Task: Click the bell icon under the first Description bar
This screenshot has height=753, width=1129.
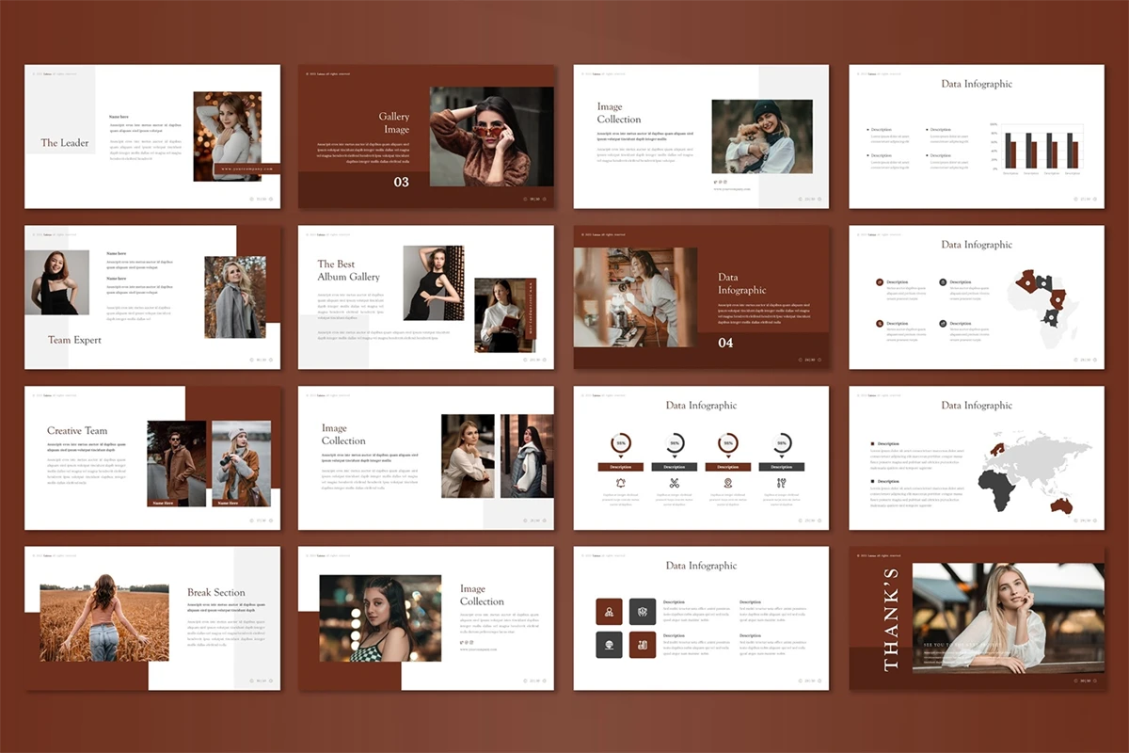Action: (x=620, y=483)
